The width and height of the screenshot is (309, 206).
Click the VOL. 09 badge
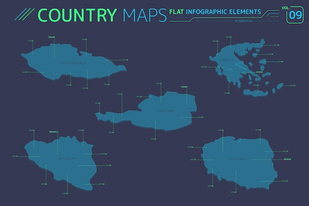tap(293, 15)
